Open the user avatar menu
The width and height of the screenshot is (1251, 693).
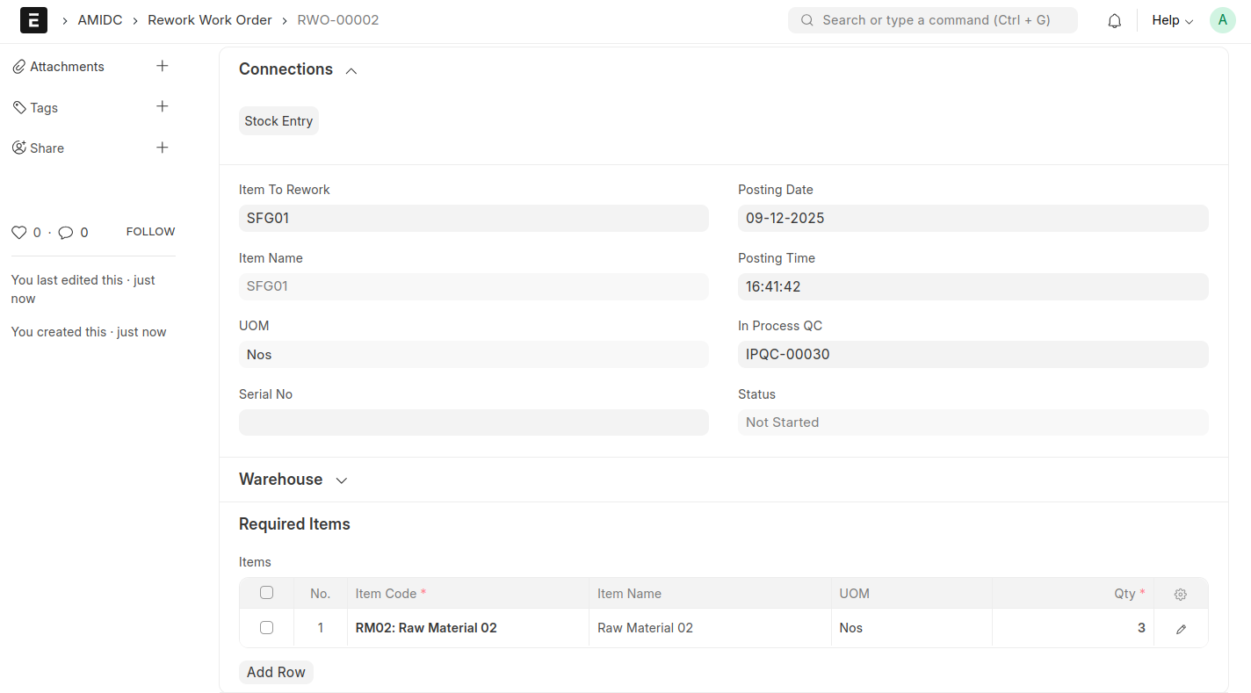tap(1222, 20)
